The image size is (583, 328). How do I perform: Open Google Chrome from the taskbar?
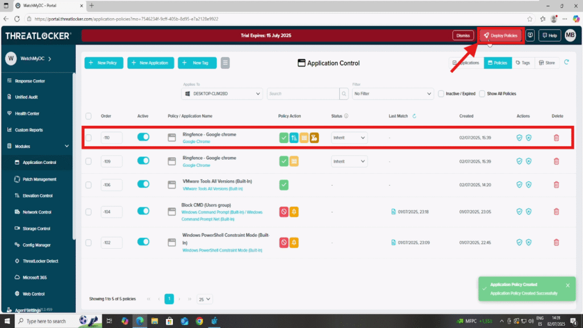[199, 321]
